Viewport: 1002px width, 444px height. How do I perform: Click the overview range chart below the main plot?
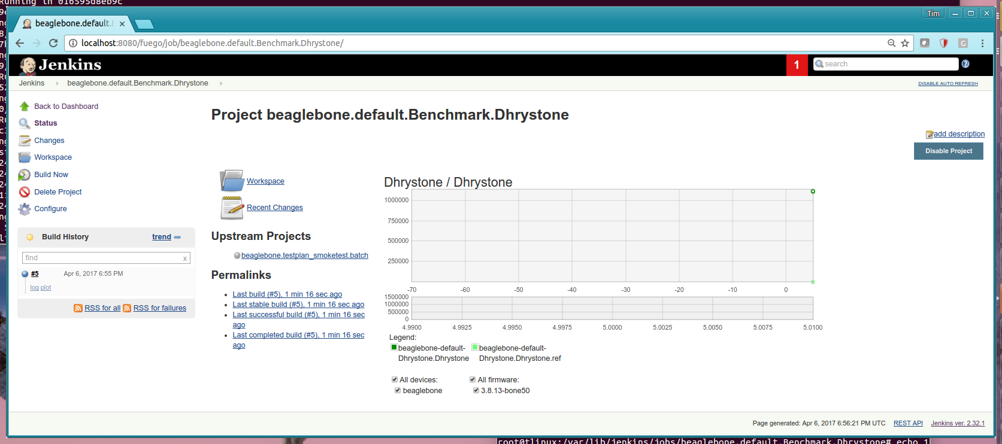[x=612, y=308]
